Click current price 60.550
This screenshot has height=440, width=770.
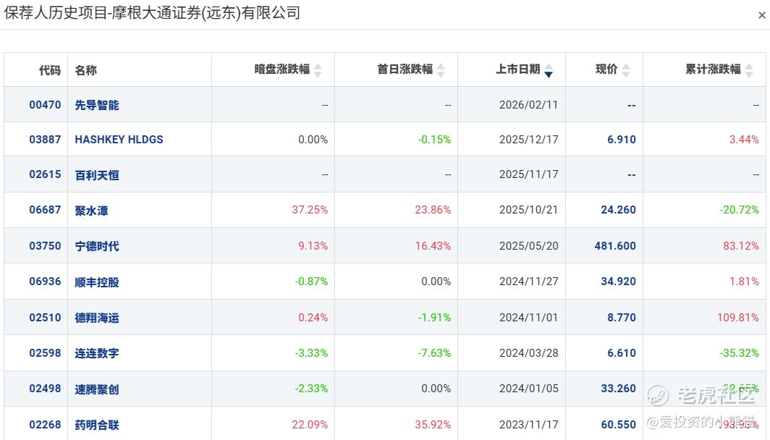coord(618,424)
